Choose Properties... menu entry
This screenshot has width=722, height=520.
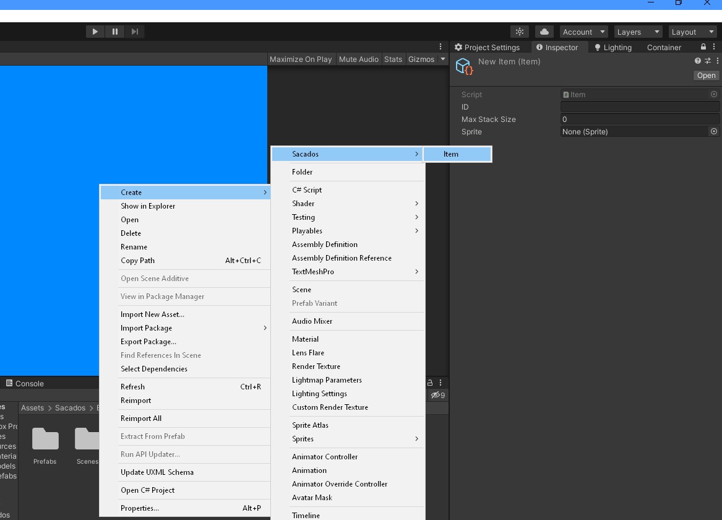click(x=185, y=508)
